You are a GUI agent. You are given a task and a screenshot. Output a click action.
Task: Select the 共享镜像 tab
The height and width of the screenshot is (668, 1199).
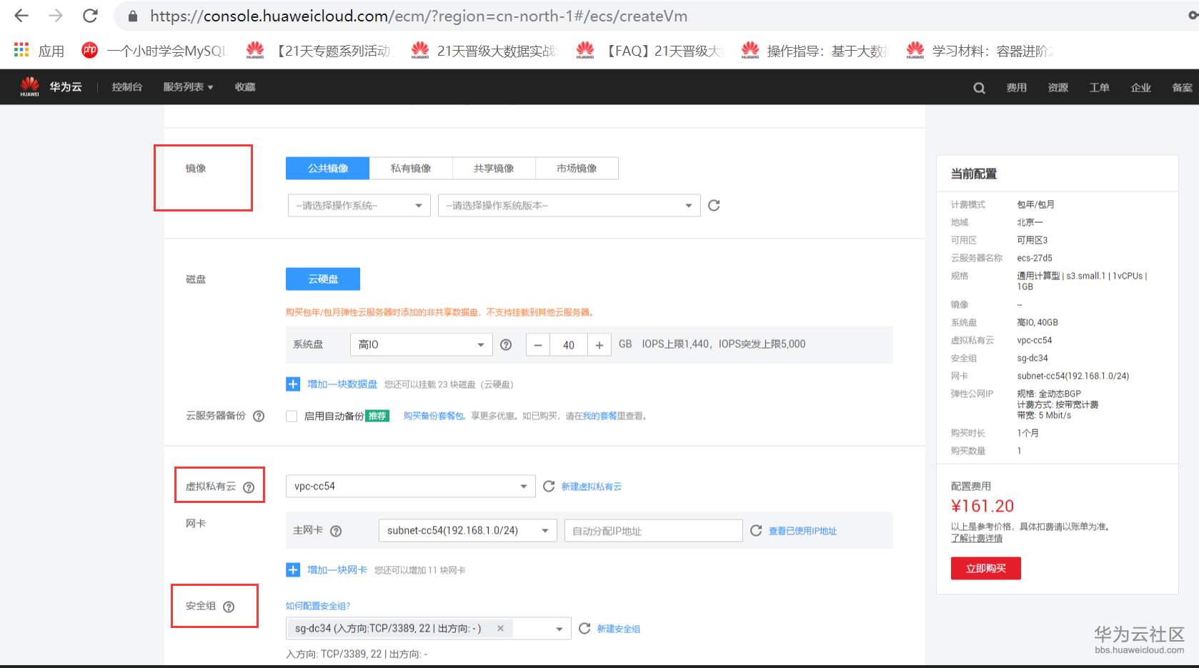point(494,168)
